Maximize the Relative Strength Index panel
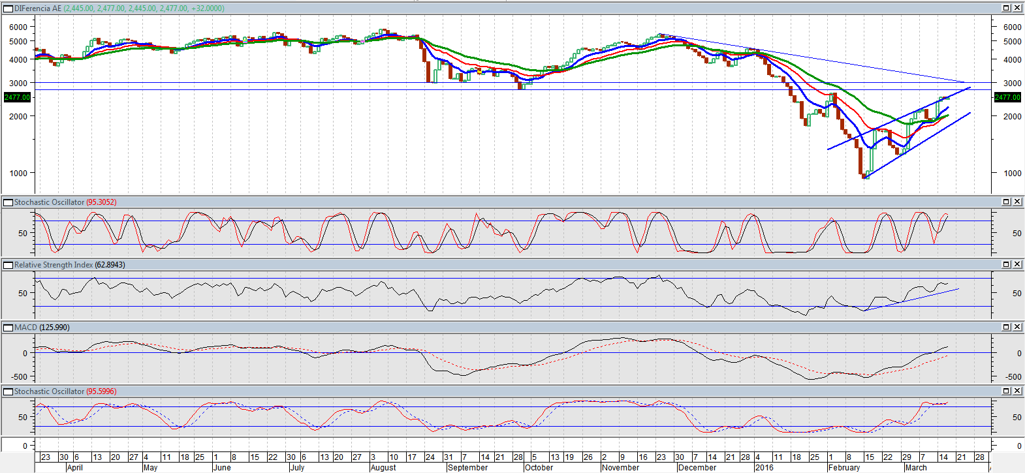 coord(1006,264)
